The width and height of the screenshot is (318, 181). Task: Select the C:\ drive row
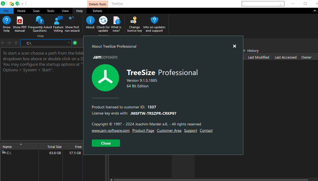[41, 153]
